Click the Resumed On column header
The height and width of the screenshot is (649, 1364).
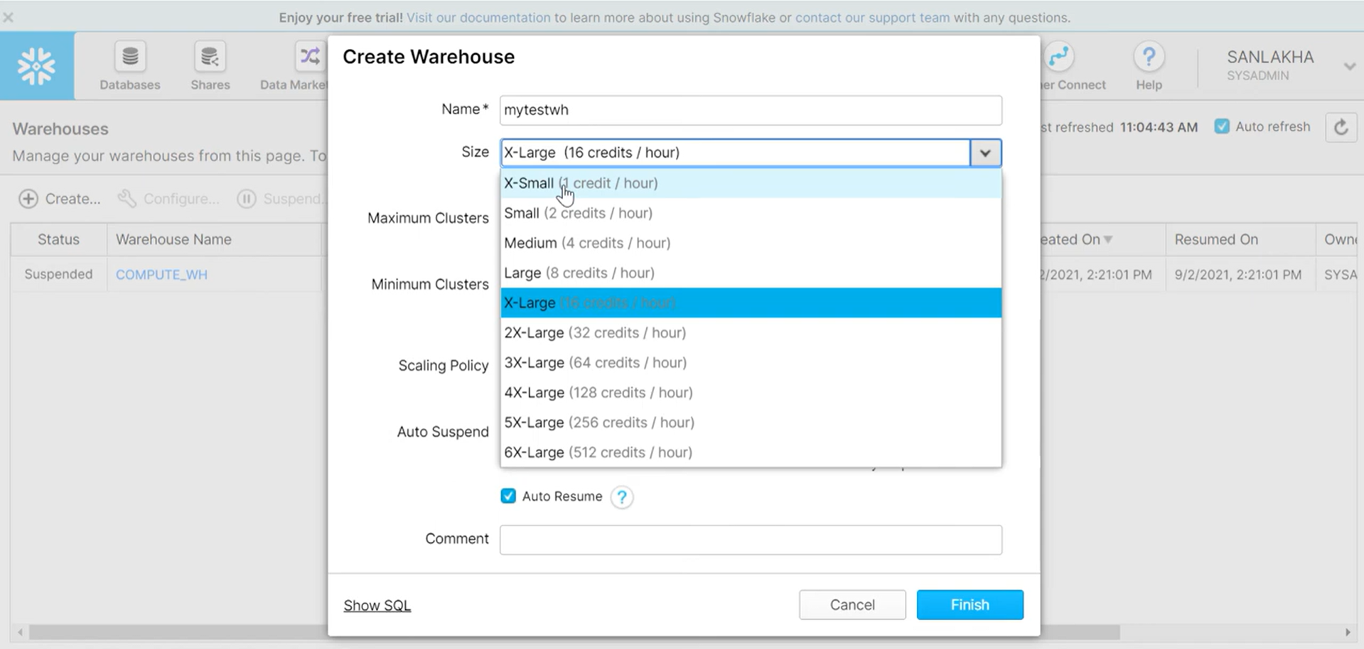(1240, 239)
